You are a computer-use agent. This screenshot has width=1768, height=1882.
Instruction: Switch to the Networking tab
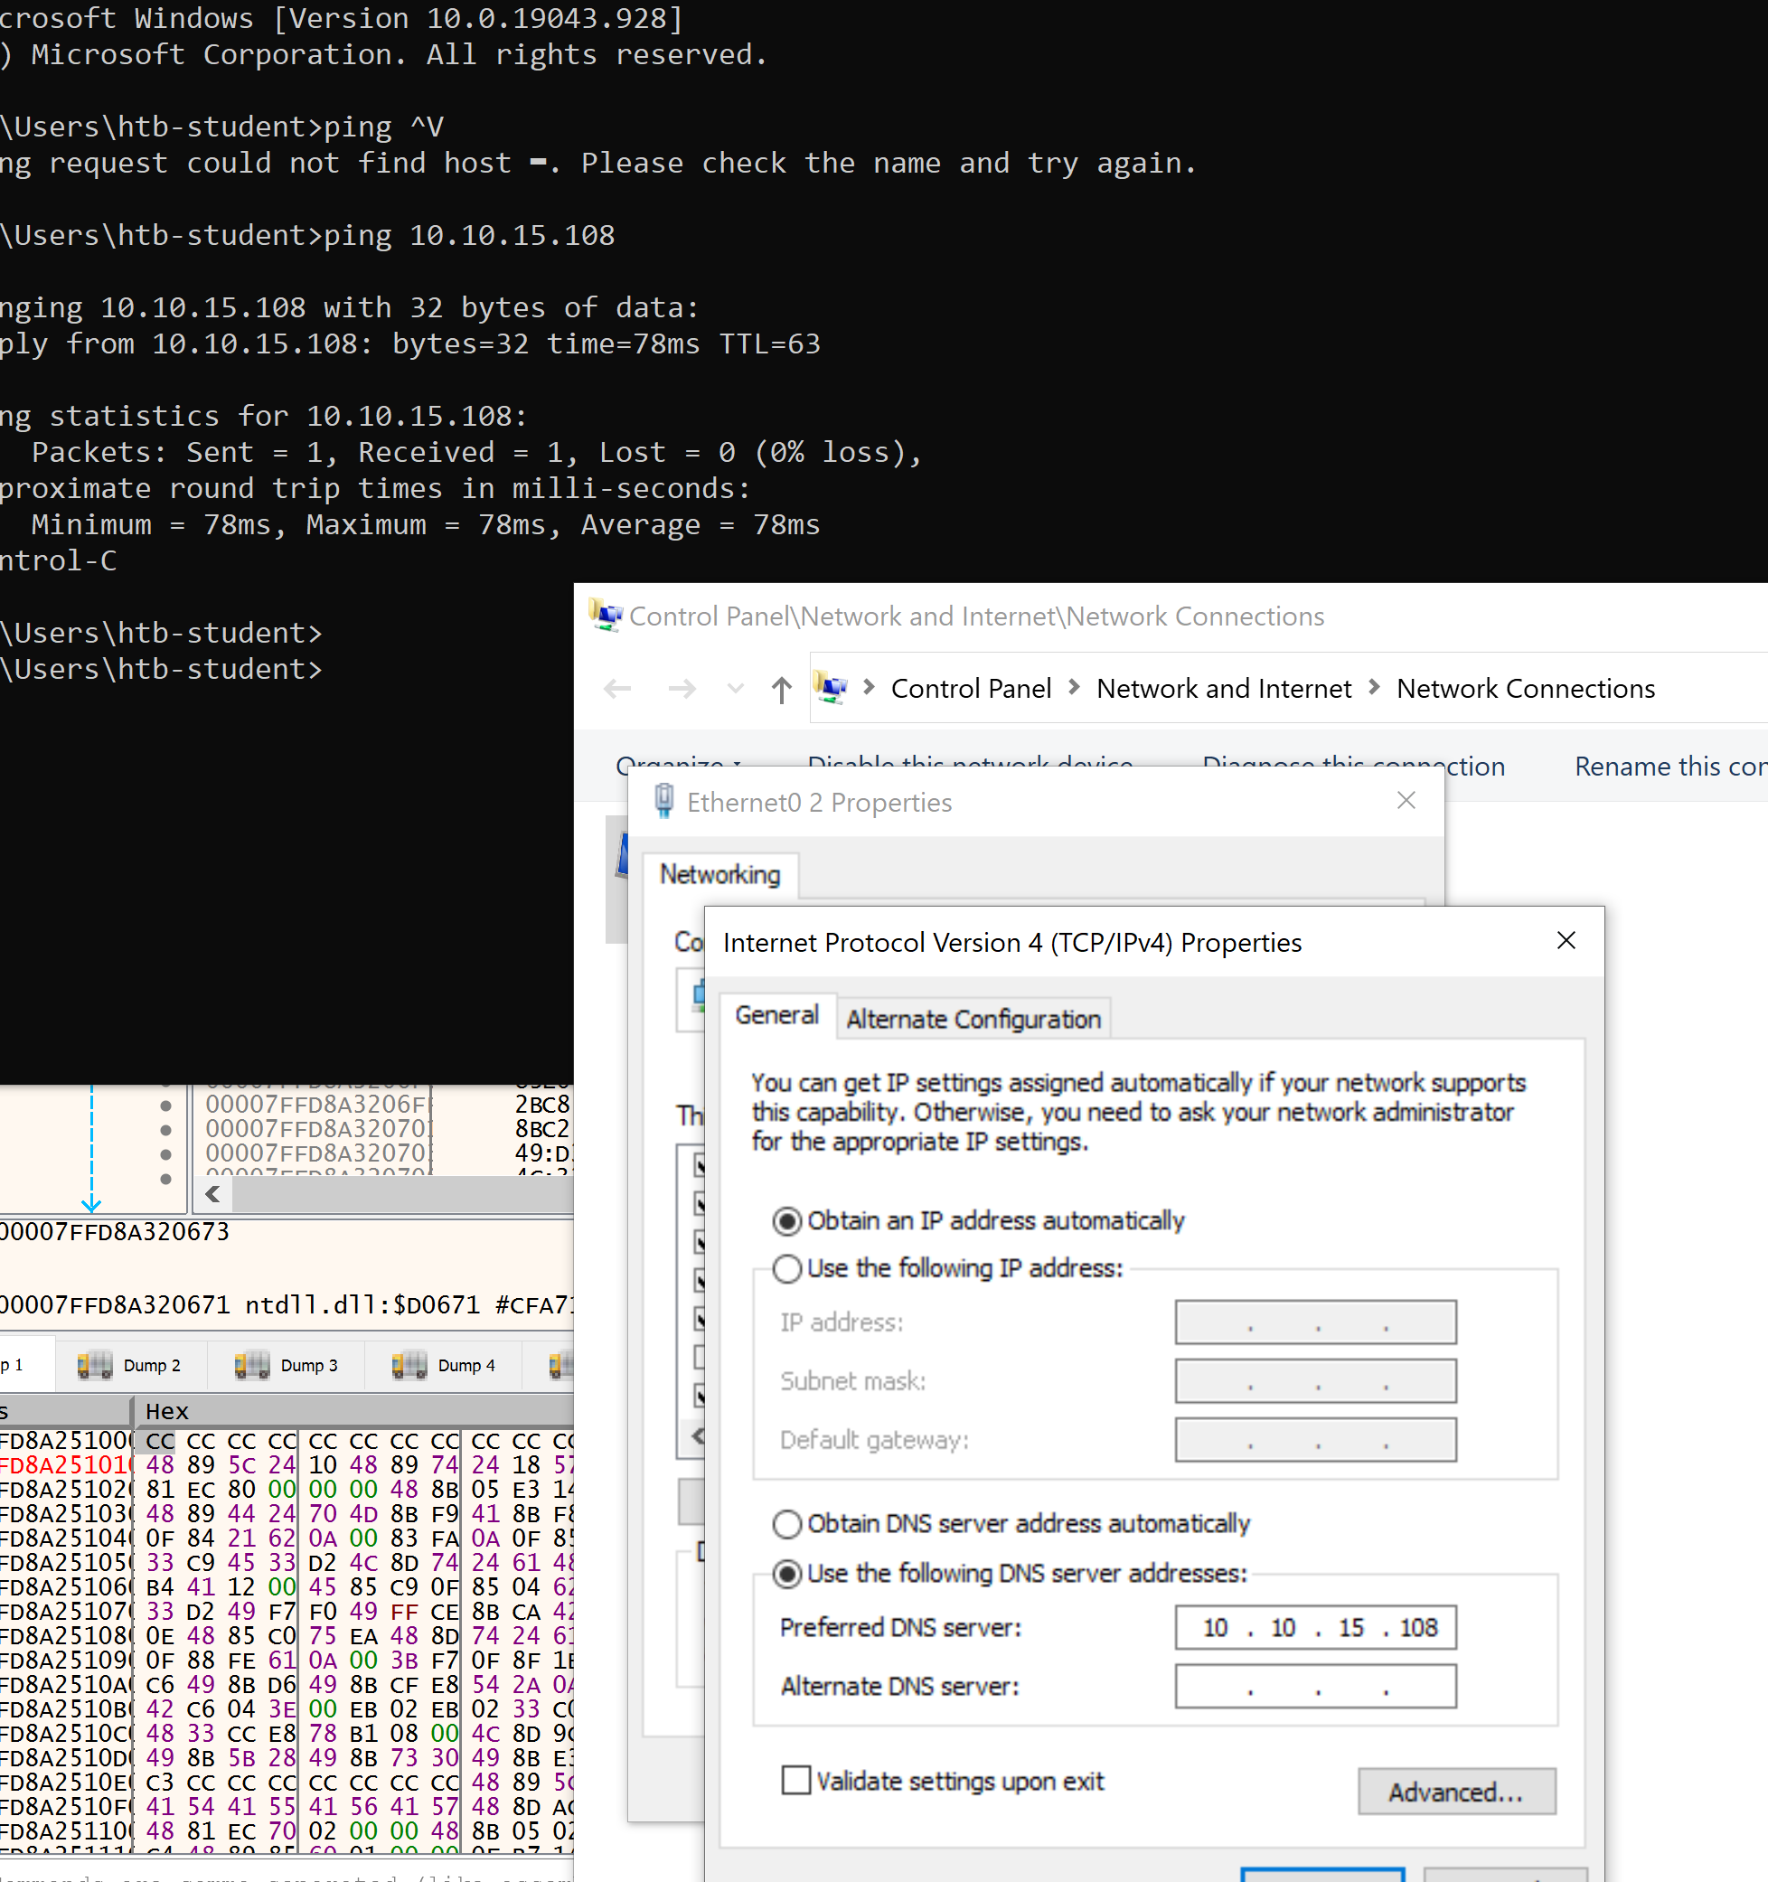[720, 874]
